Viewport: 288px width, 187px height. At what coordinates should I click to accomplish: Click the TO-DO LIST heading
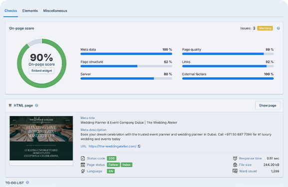click(14, 183)
